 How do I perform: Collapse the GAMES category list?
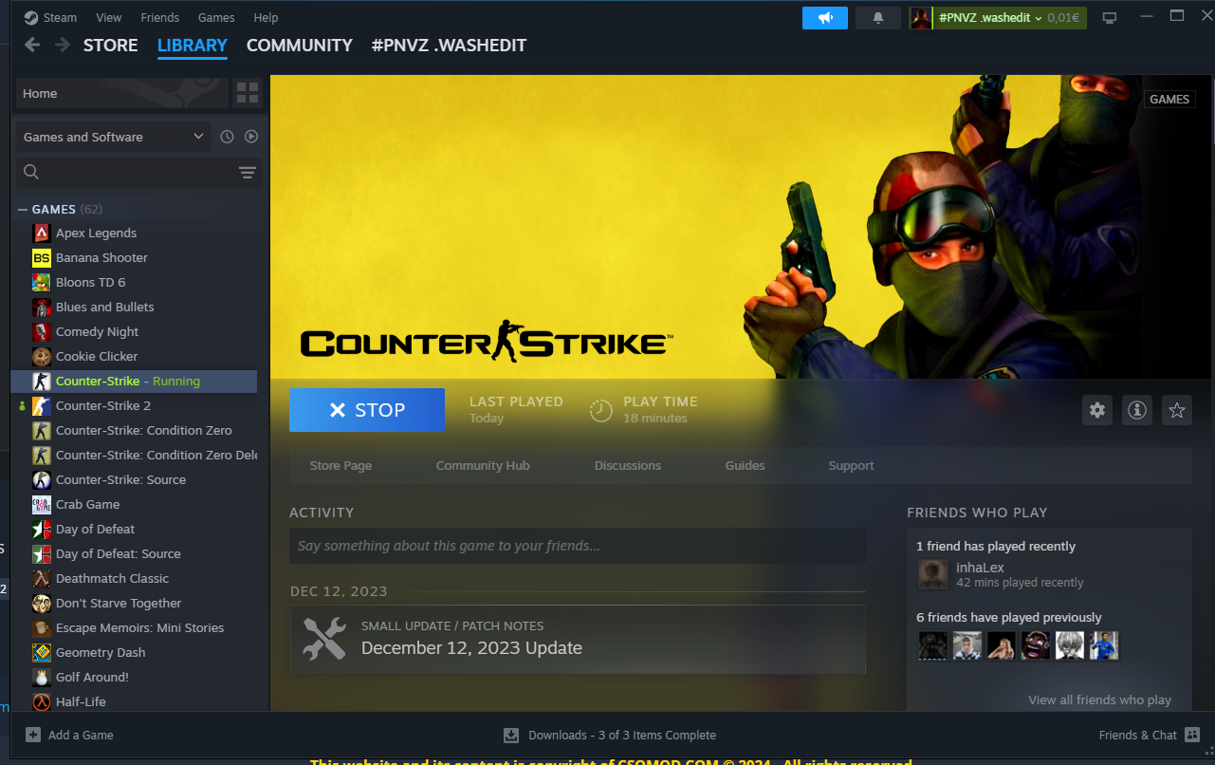(x=23, y=209)
